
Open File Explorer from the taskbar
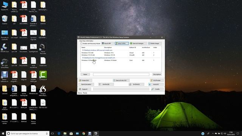coord(65,133)
